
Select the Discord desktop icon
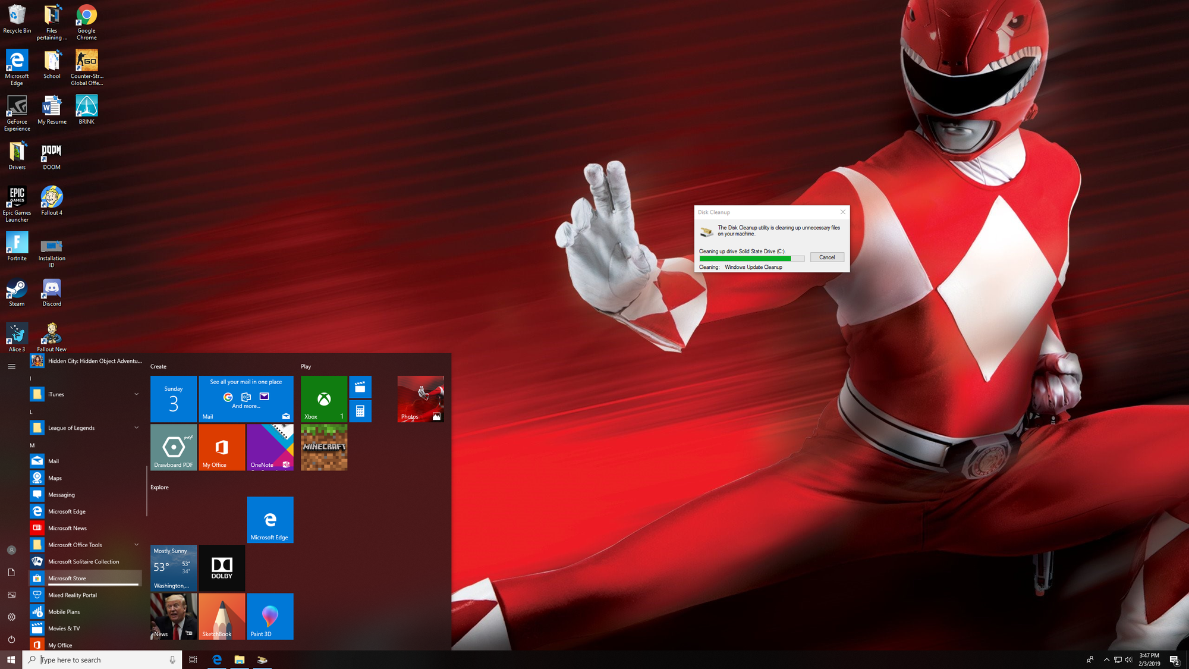(52, 291)
